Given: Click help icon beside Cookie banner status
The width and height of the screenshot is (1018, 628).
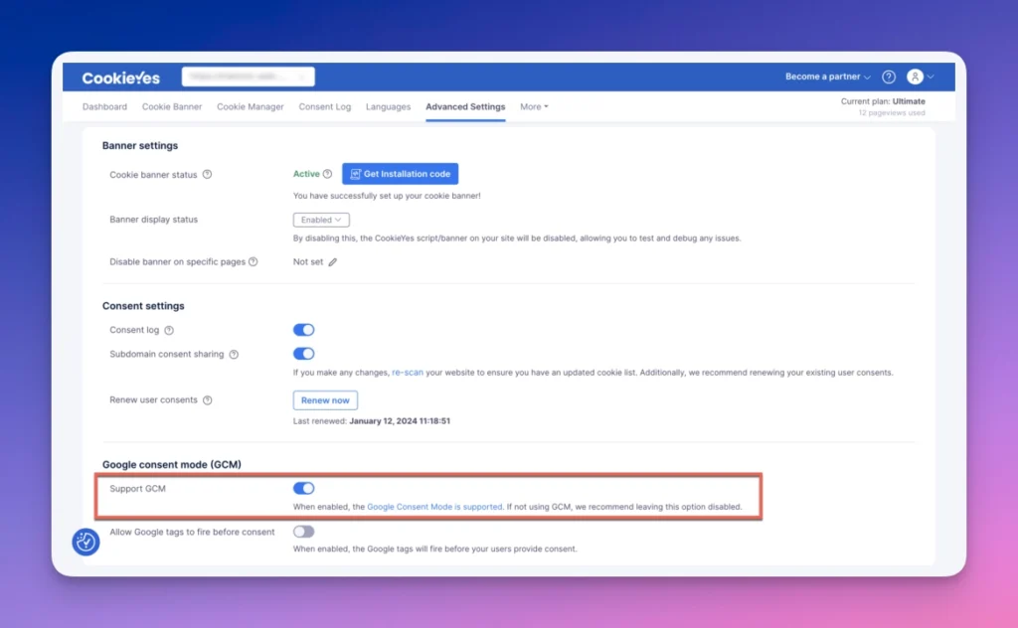Looking at the screenshot, I should click(x=207, y=174).
